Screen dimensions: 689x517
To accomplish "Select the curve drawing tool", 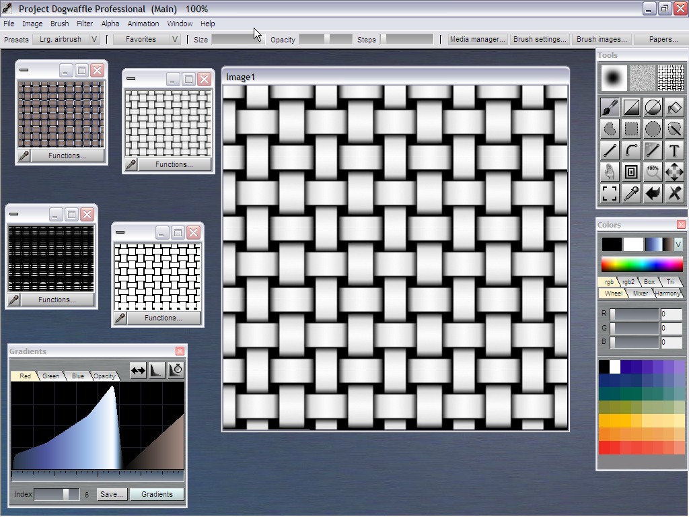I will click(x=631, y=151).
